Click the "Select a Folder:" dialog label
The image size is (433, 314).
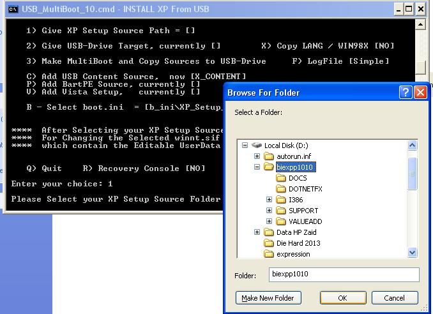coord(258,112)
